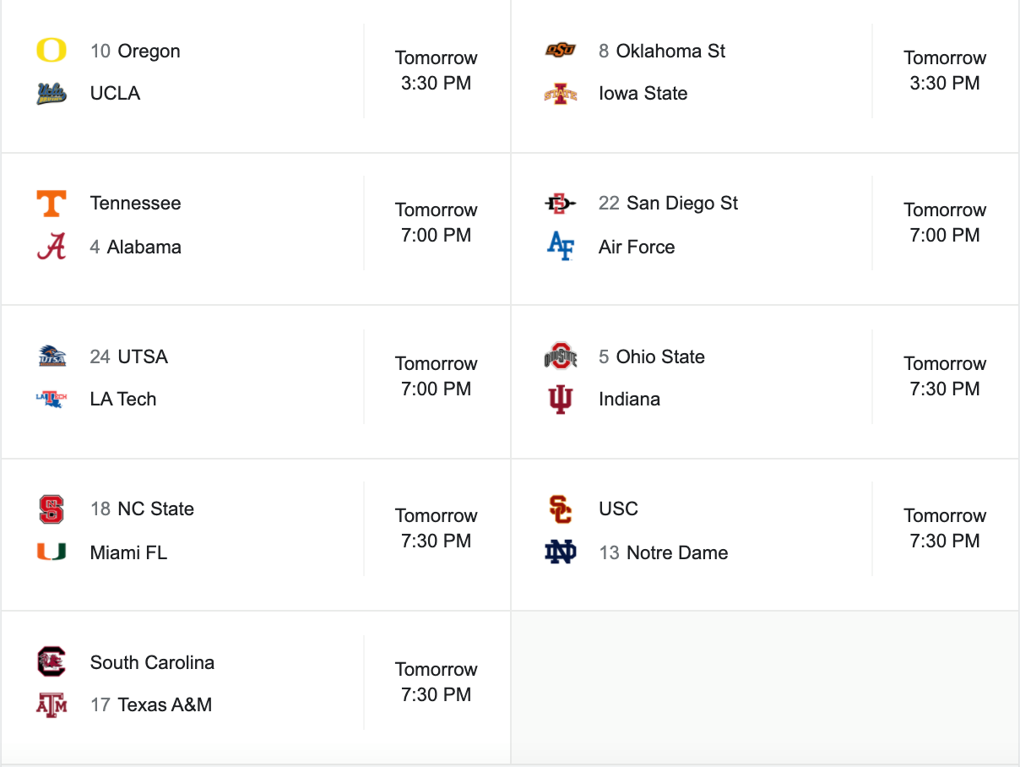
Task: Click the Texas A&M logo
Action: click(52, 704)
